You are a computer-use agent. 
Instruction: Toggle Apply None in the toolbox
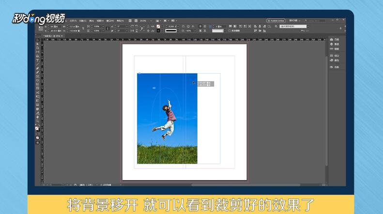click(37, 138)
